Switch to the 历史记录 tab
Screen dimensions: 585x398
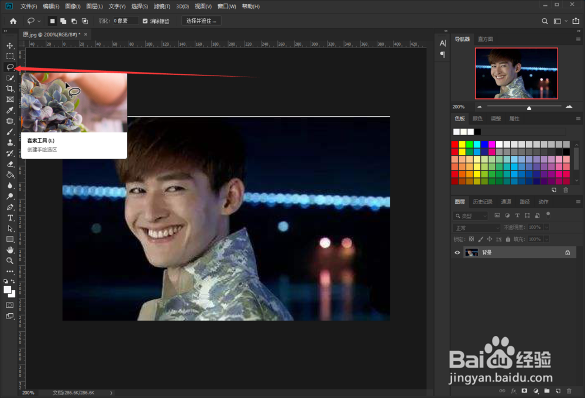coord(483,202)
